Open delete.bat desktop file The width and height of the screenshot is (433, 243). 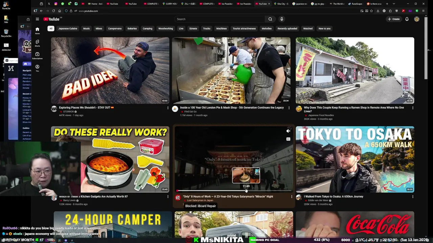coord(6,47)
